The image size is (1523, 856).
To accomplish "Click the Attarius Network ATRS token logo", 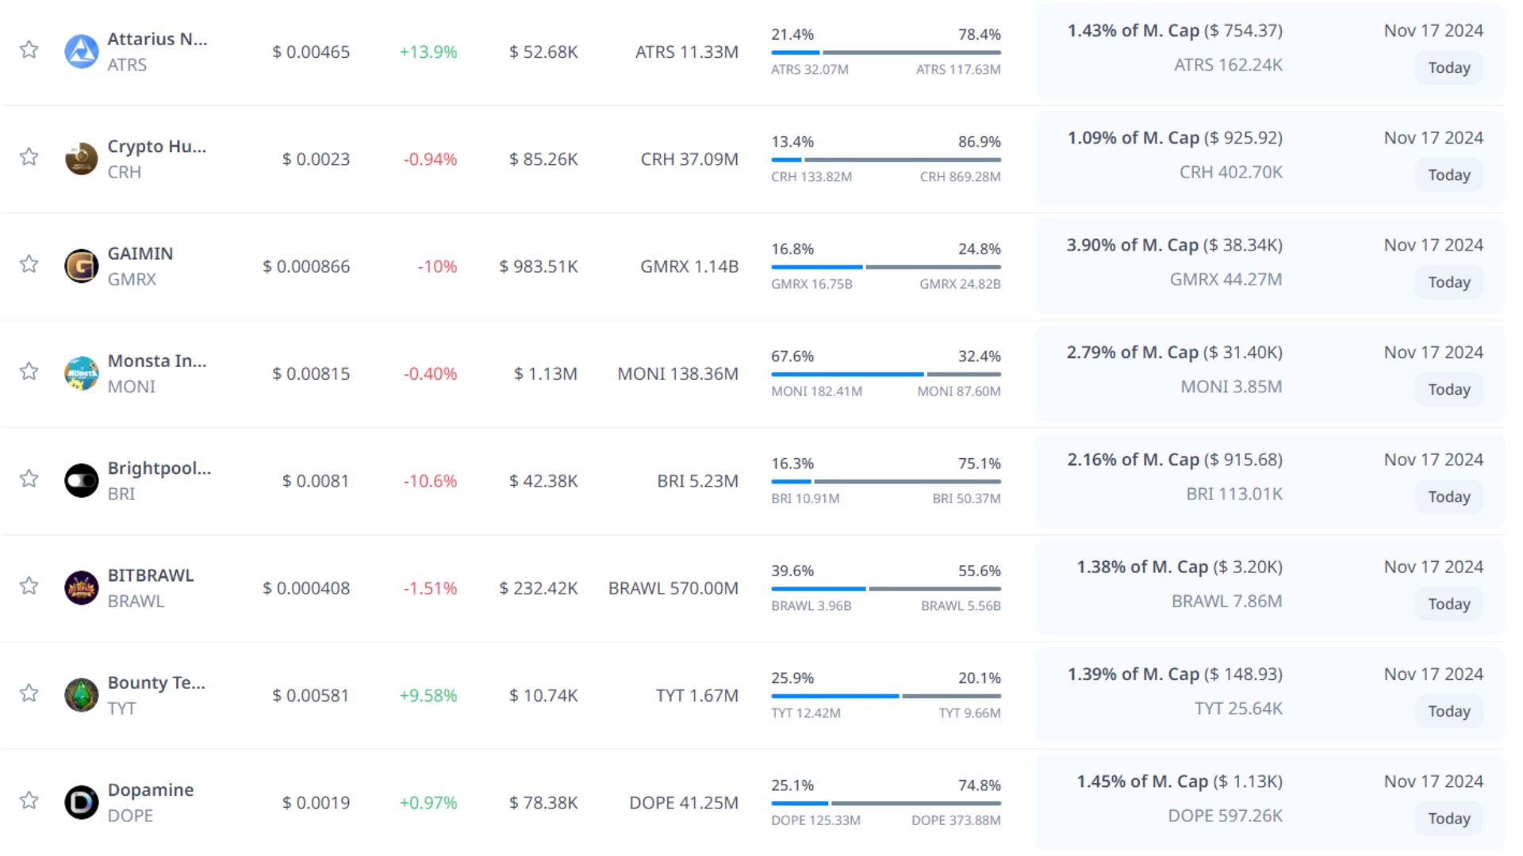I will point(81,52).
